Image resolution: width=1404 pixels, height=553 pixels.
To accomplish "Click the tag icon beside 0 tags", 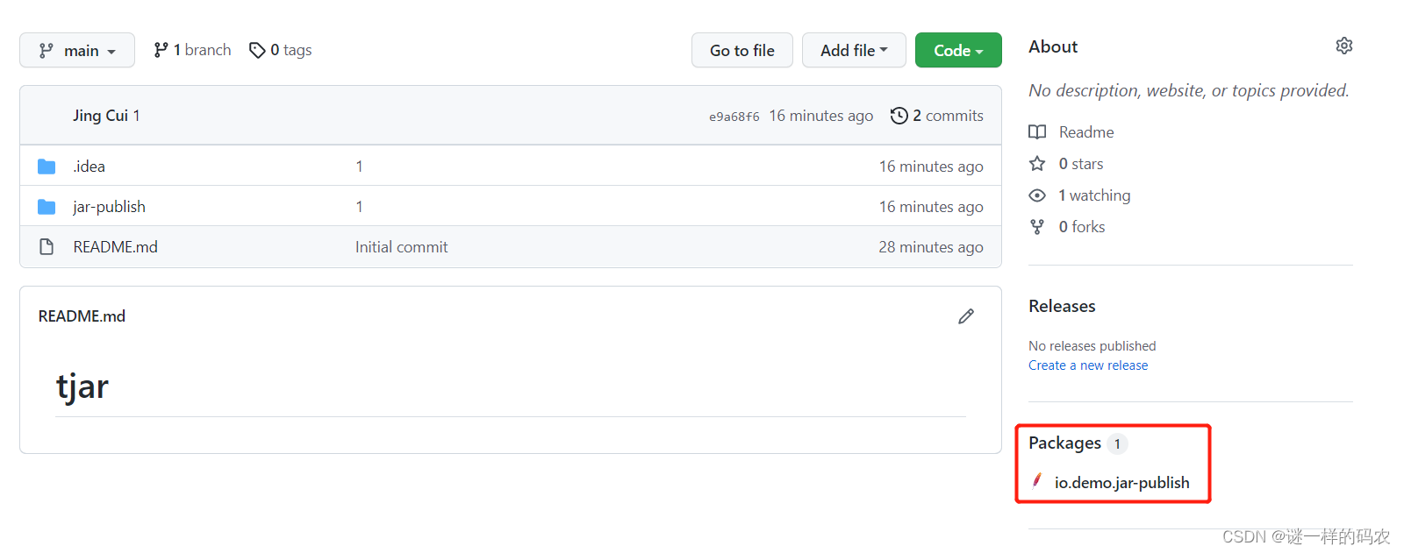I will coord(257,51).
